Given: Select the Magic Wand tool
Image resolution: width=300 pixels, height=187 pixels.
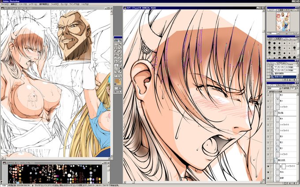Looking at the screenshot, I should pos(120,48).
